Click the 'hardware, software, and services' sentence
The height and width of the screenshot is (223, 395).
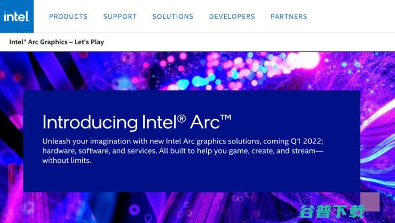click(x=99, y=151)
